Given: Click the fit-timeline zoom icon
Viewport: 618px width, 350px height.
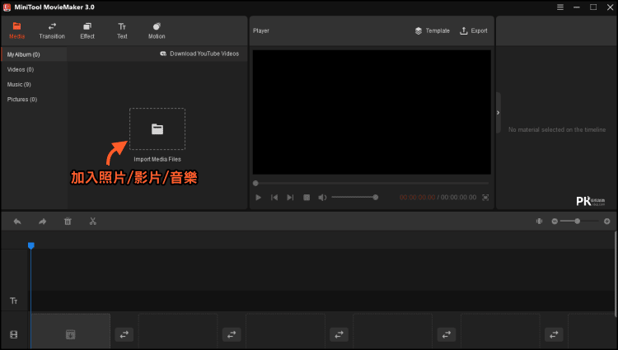Looking at the screenshot, I should pyautogui.click(x=539, y=222).
